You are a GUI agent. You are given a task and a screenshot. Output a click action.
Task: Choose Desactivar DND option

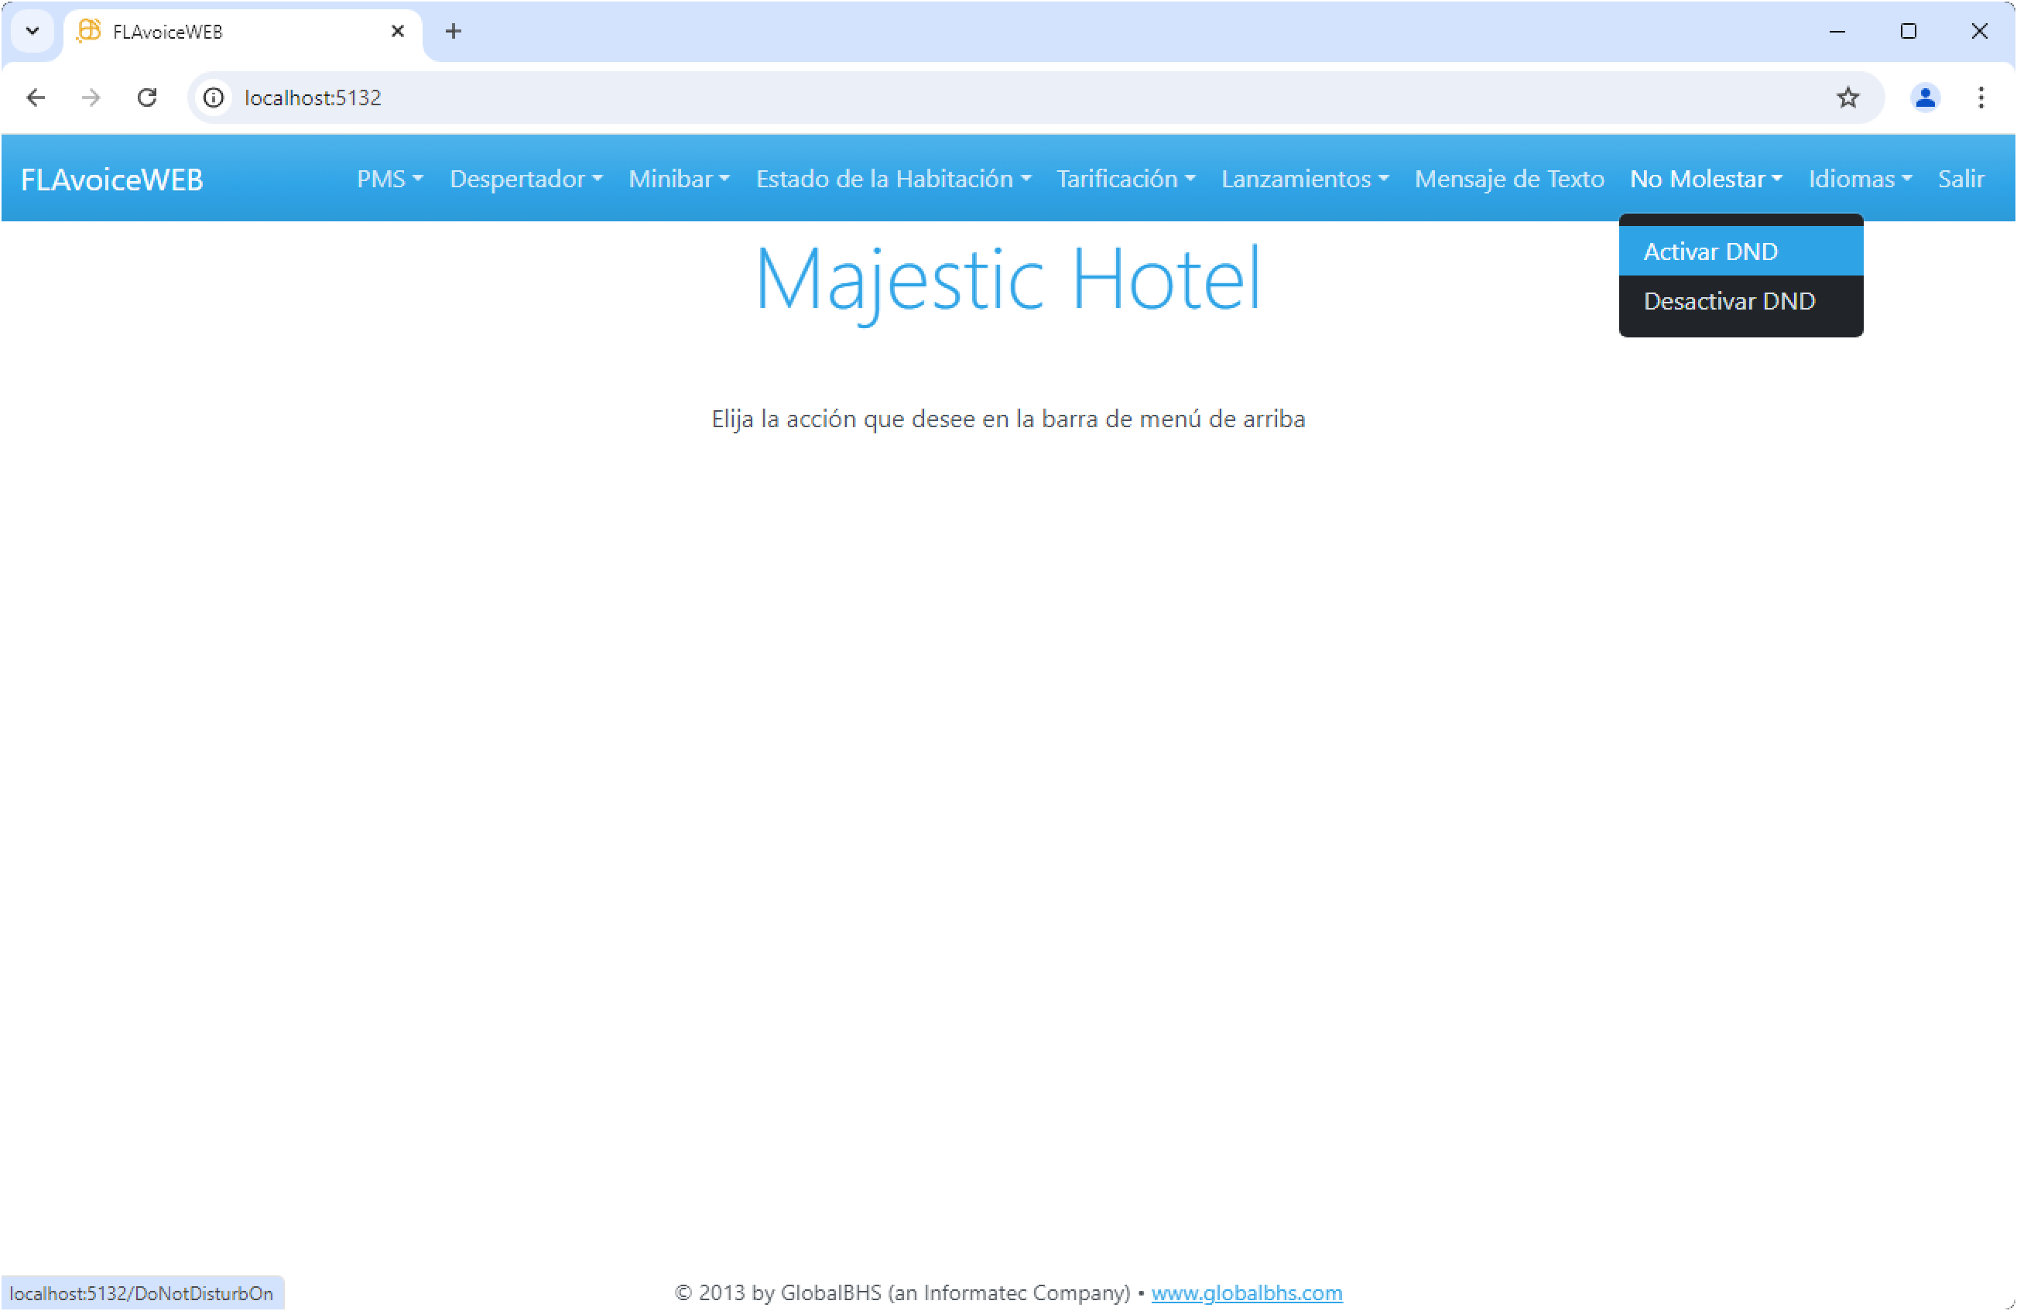[1729, 301]
